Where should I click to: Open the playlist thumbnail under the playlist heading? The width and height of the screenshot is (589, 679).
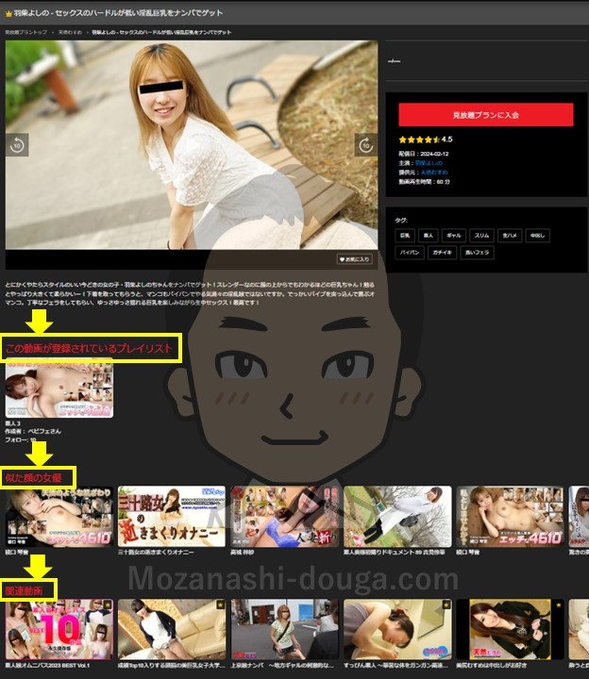coord(59,390)
